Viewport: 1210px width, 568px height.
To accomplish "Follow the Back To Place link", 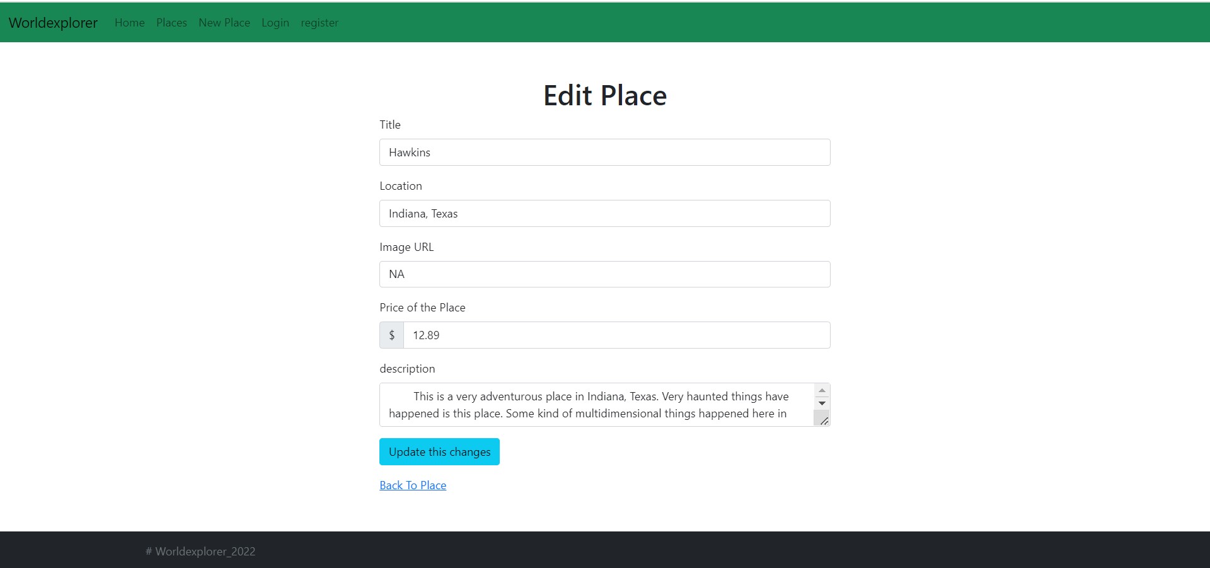I will (x=412, y=485).
